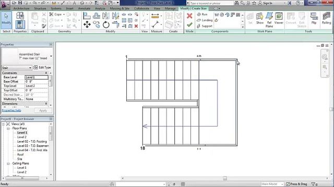334x187 pixels.
Task: Select the Run stair component
Action: pos(202,14)
